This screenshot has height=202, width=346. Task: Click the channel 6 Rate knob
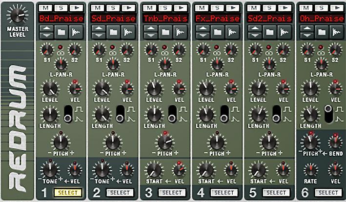tap(310, 170)
